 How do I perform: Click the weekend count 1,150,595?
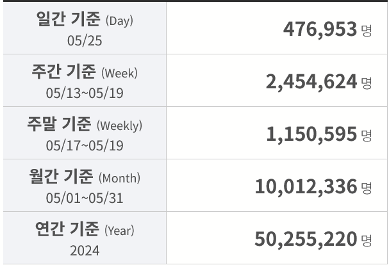[311, 134]
